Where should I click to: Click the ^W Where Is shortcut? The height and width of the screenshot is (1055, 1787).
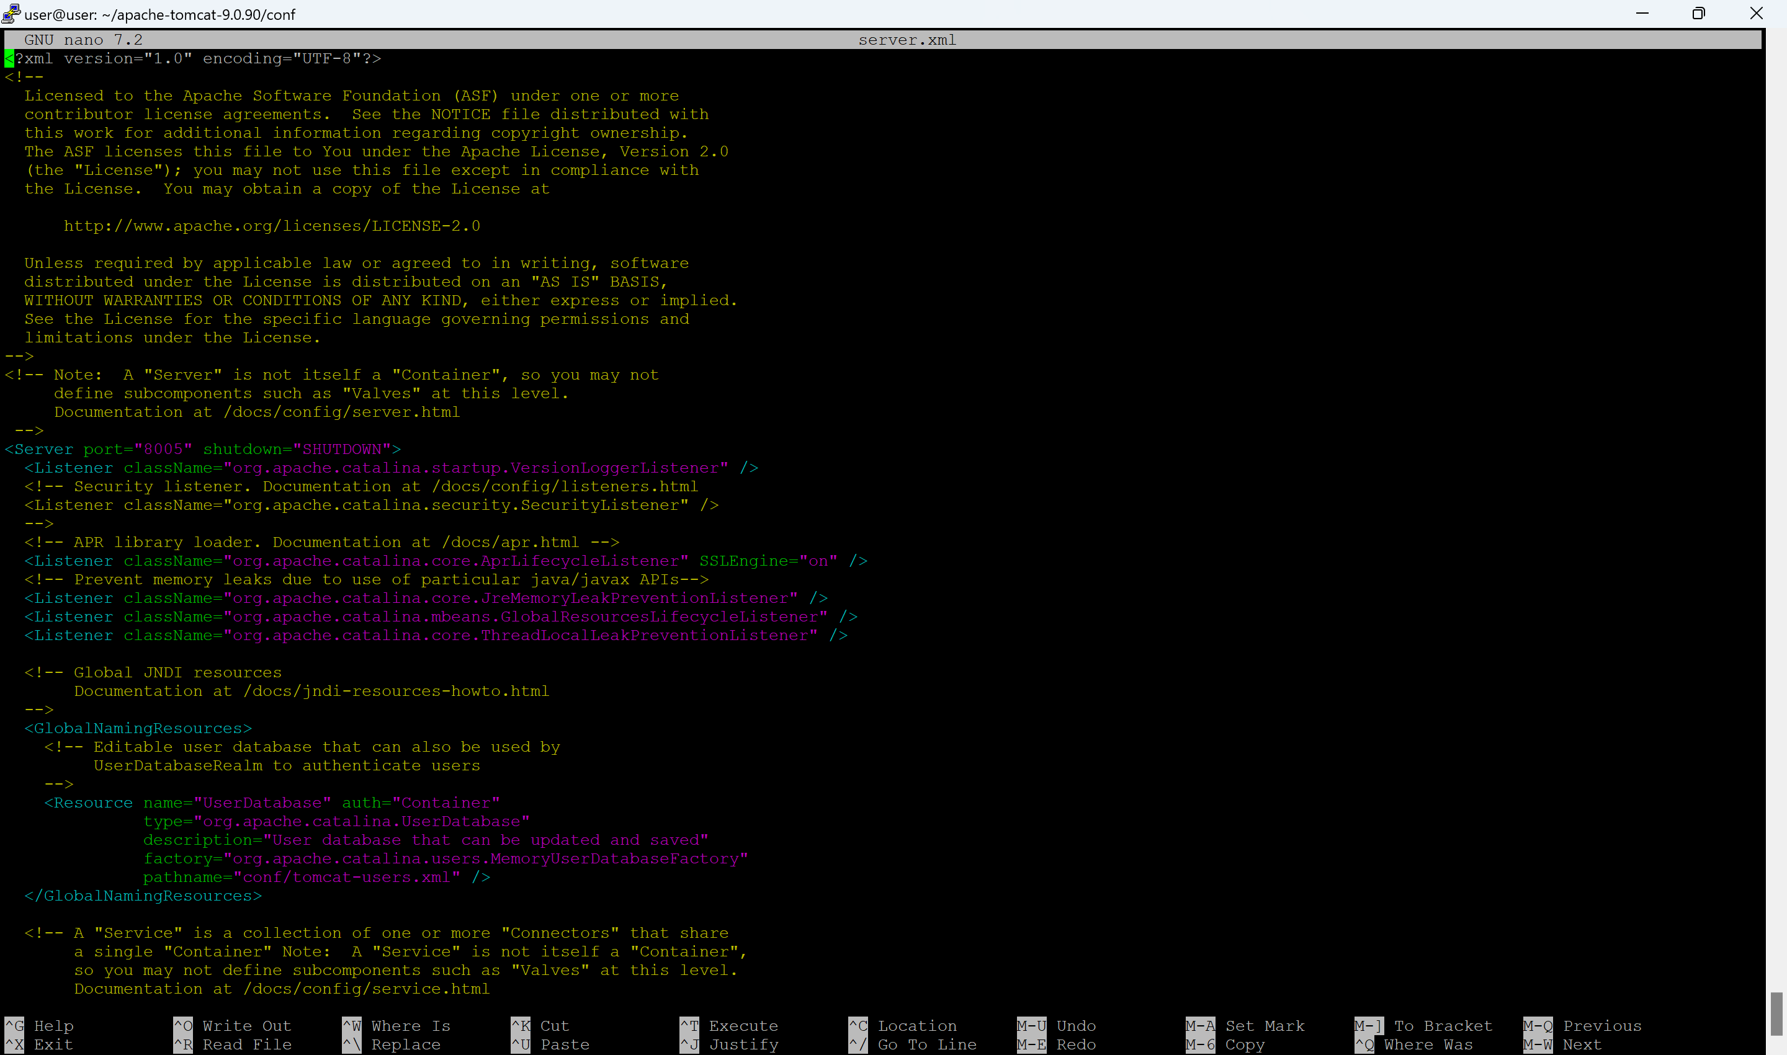pos(396,1026)
